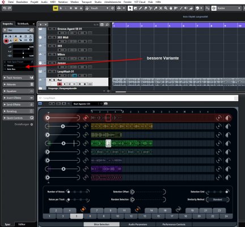Toggle monitor on LoopMash 01 track

pyautogui.click(x=65, y=75)
